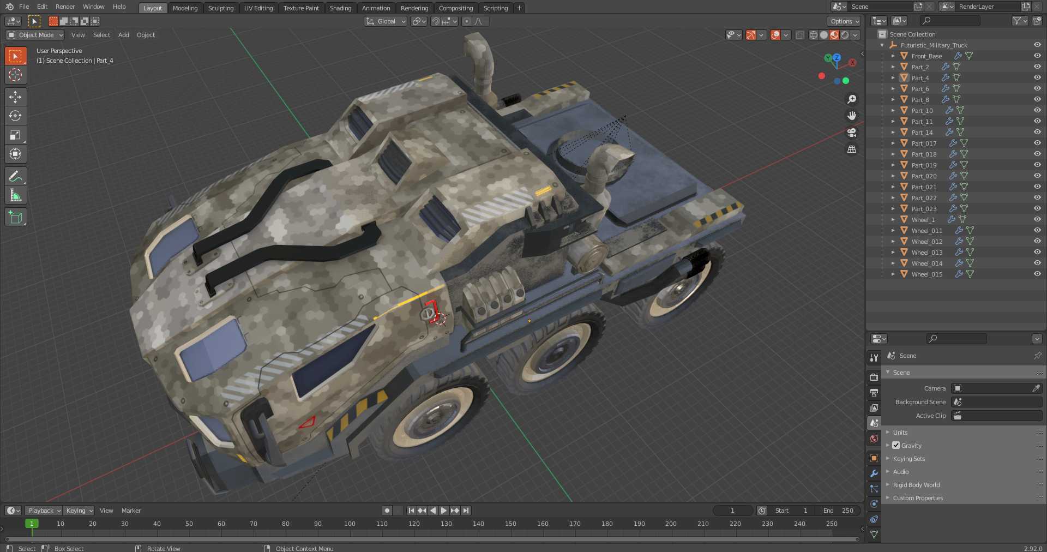Open the Options dropdown in viewport header
This screenshot has width=1047, height=552.
point(844,21)
